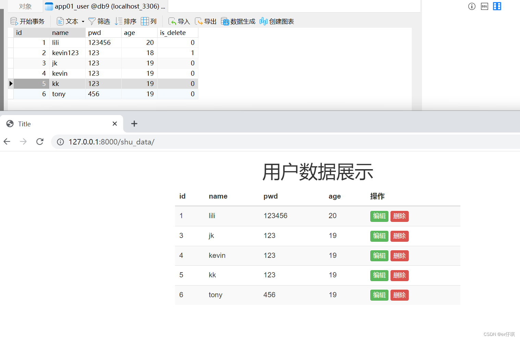The height and width of the screenshot is (340, 520).
Task: Toggle the blue grid view mode
Action: pos(497,6)
